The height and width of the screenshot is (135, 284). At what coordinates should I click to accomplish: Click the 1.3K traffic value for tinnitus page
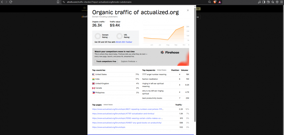tap(181, 114)
